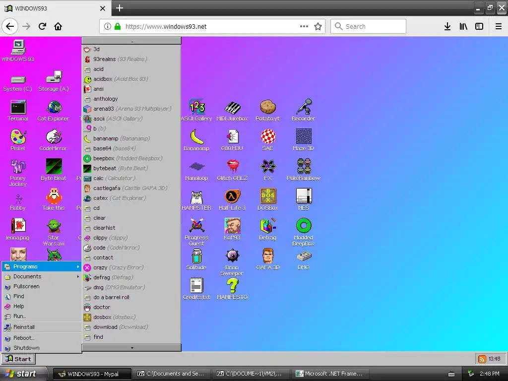Image resolution: width=508 pixels, height=381 pixels.
Task: Choose Find in the Start menu
Action: point(42,296)
